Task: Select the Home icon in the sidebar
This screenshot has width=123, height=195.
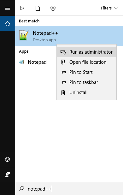Action: tap(8, 23)
